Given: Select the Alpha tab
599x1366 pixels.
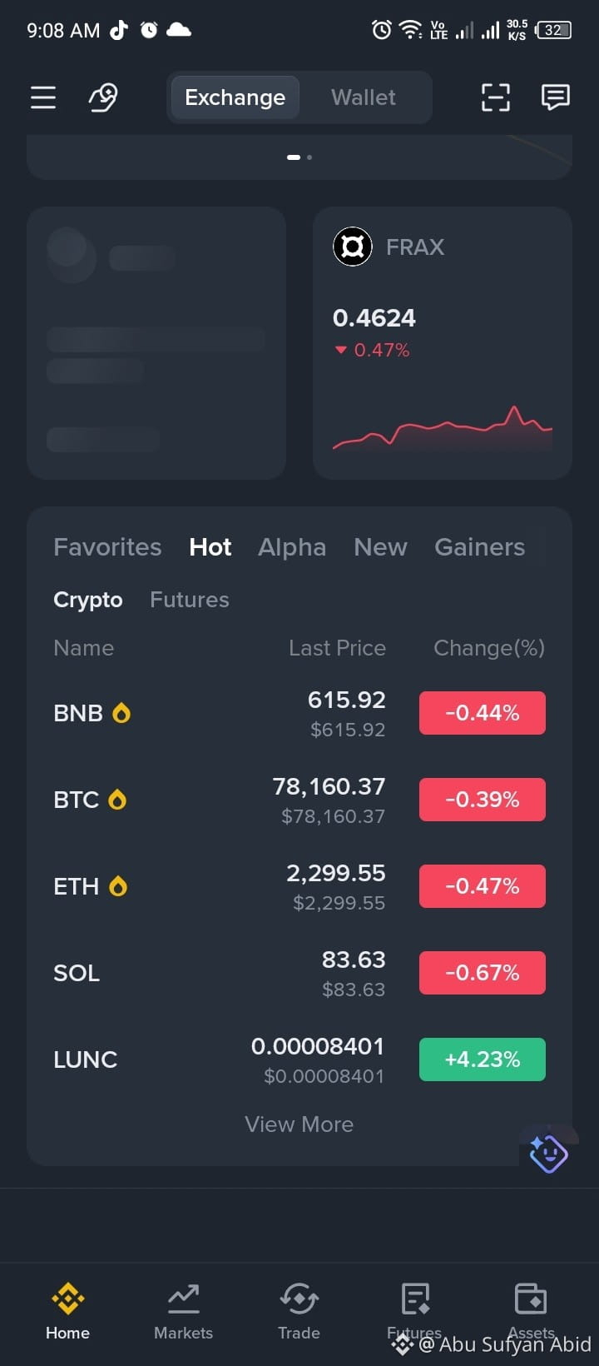Looking at the screenshot, I should pos(292,547).
